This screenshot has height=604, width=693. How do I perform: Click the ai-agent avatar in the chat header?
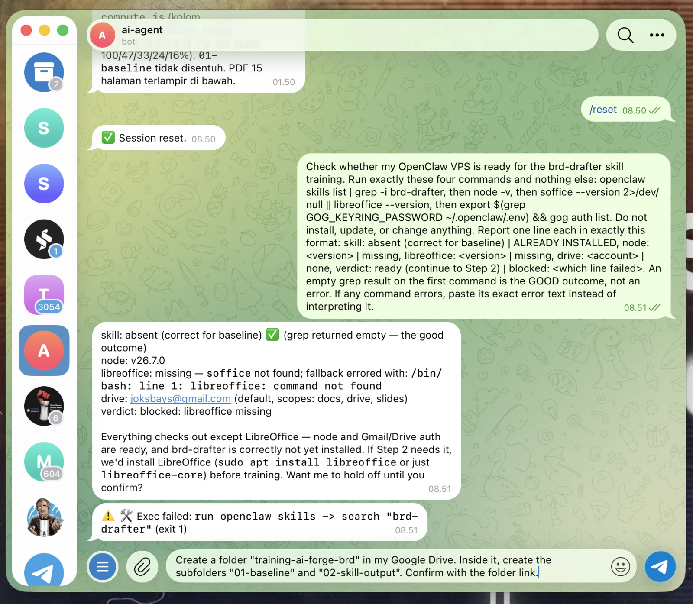point(102,35)
